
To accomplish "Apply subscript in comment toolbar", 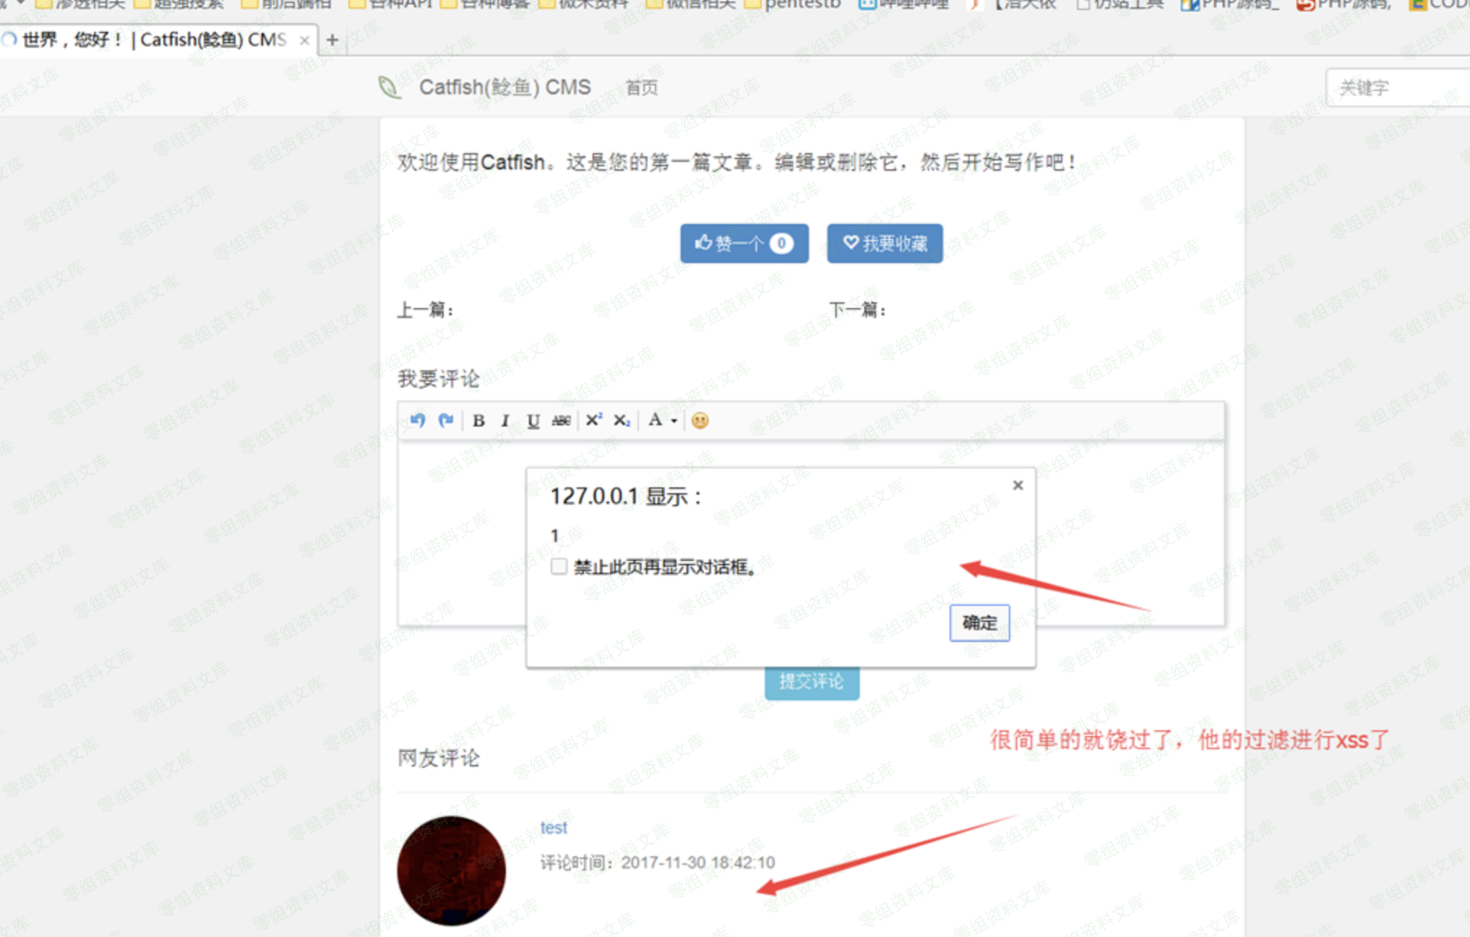I will point(622,421).
